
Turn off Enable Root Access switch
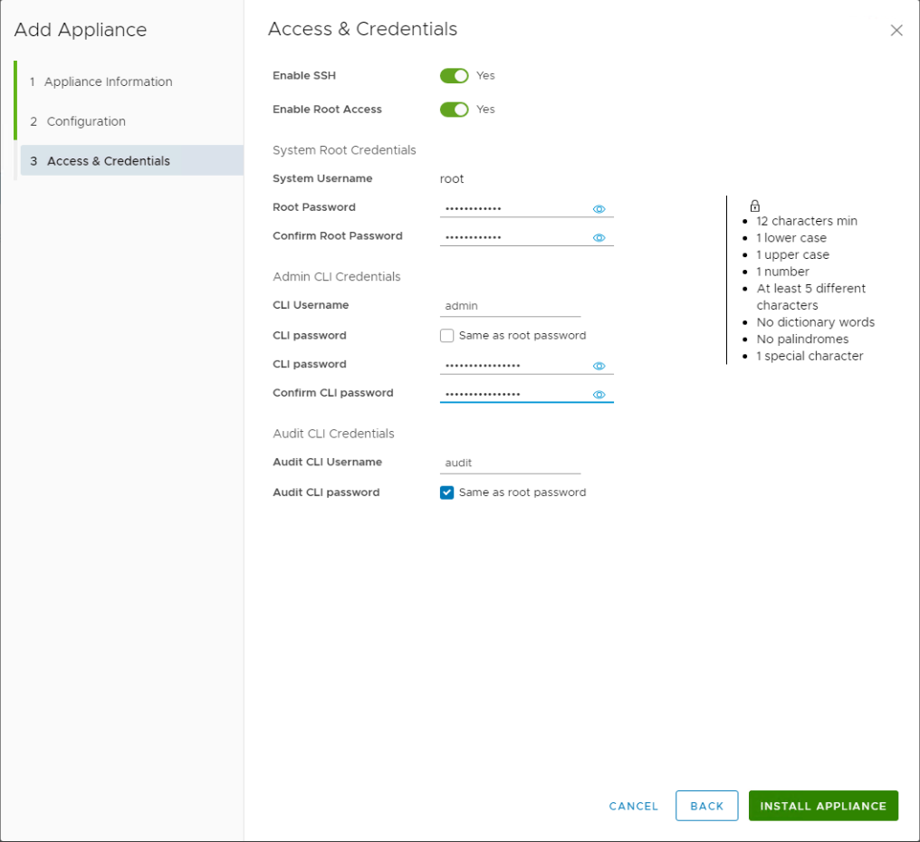454,110
